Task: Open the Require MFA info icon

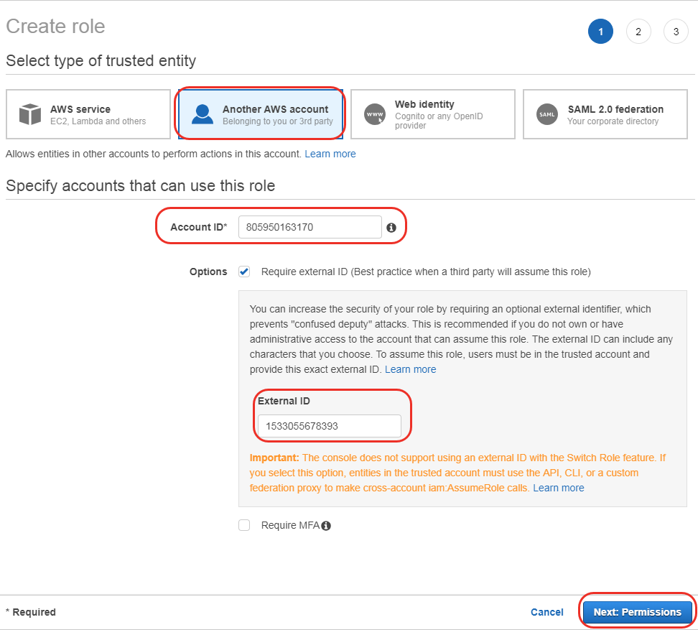Action: (x=327, y=525)
